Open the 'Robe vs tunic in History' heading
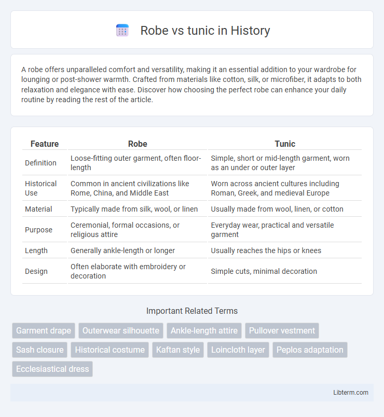The height and width of the screenshot is (417, 384). (x=205, y=30)
